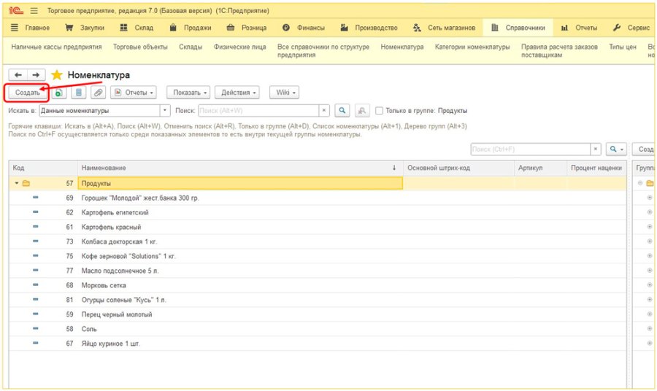This screenshot has width=657, height=391.
Task: Click the cancel search icon beside the magnifier
Action: (x=362, y=111)
